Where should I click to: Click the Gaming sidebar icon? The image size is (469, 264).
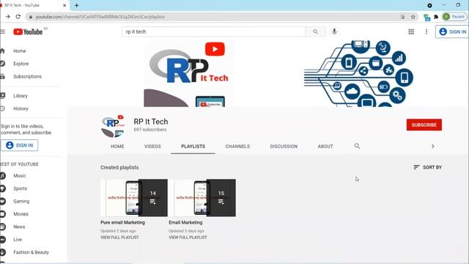pos(3,201)
